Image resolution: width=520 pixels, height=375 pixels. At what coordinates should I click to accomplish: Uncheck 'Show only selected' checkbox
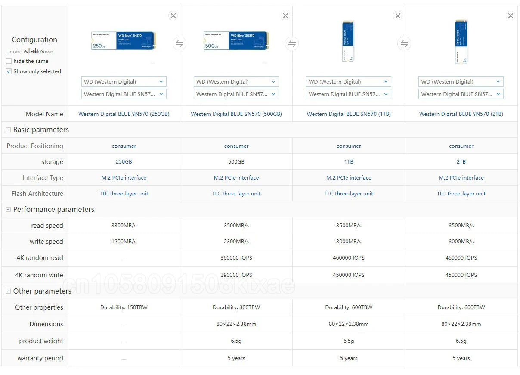9,71
